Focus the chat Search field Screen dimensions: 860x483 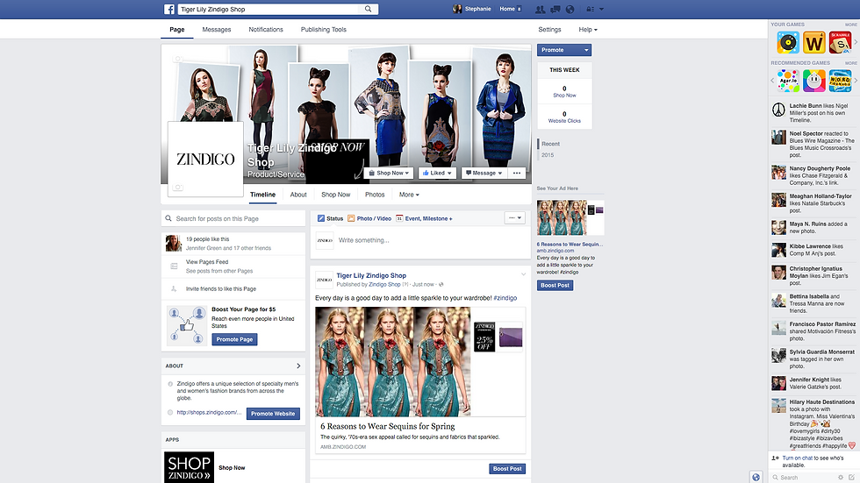pyautogui.click(x=803, y=478)
